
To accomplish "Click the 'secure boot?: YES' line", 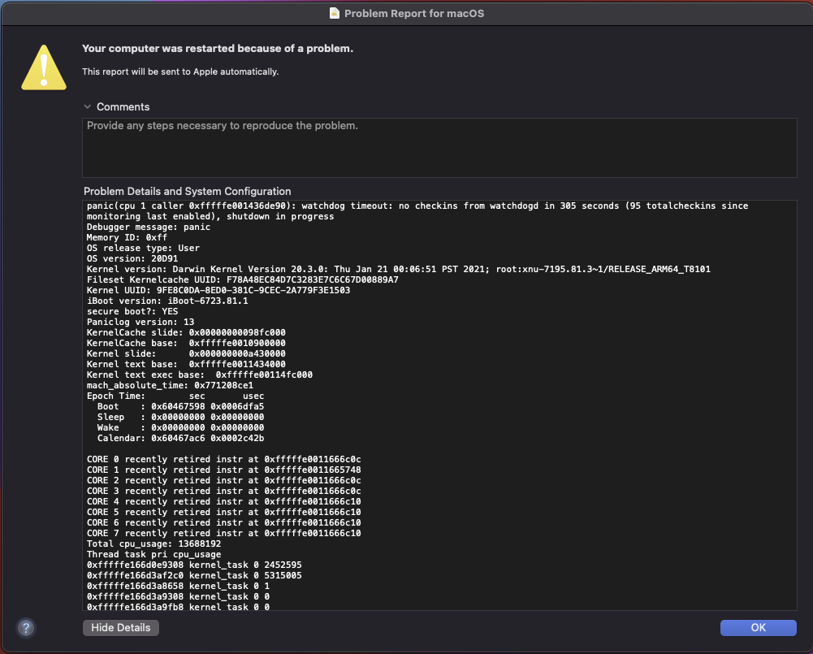I will point(132,311).
